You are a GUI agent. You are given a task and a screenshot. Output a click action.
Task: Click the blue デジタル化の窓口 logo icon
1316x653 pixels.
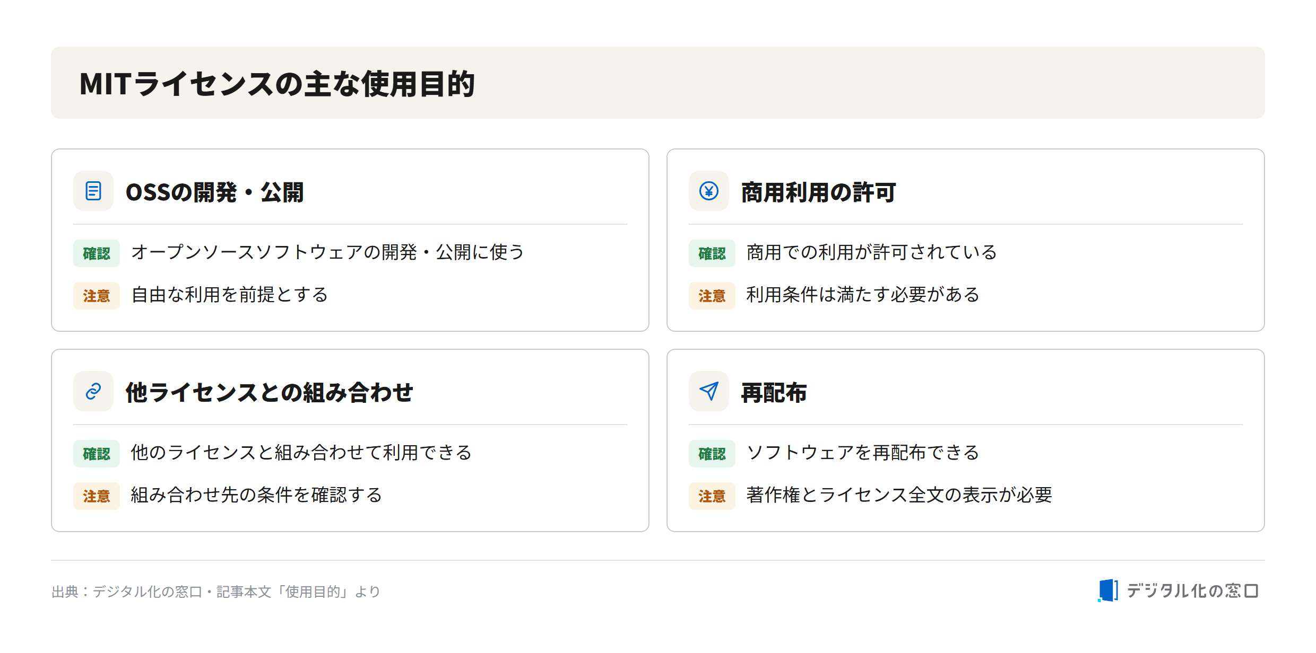[x=1107, y=590]
